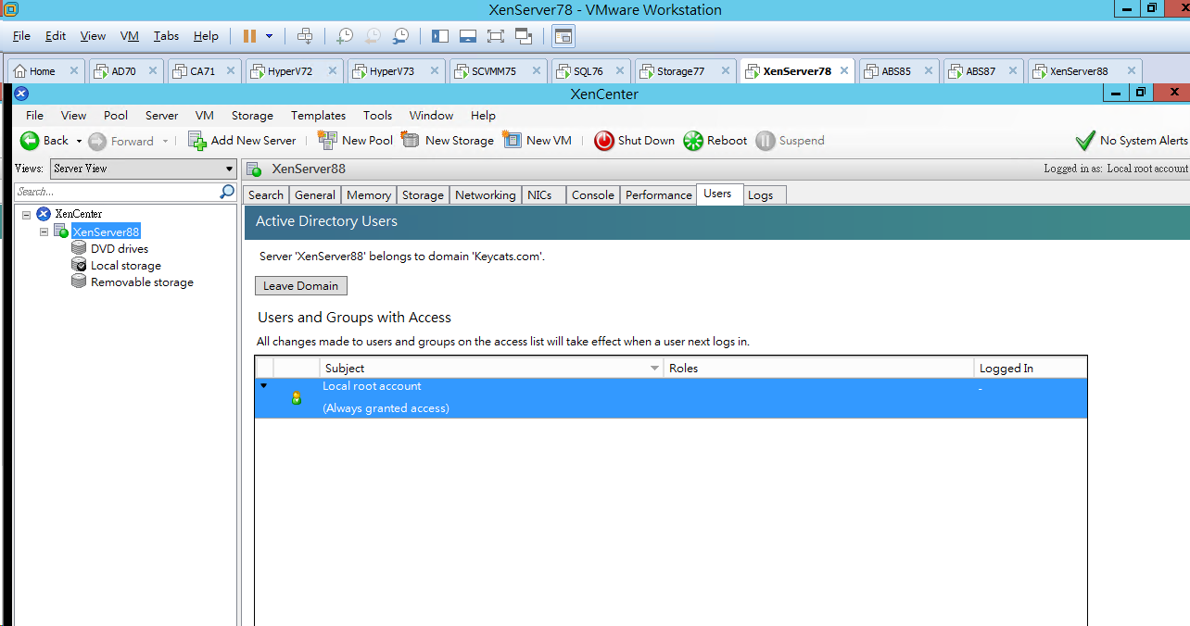The width and height of the screenshot is (1190, 626).
Task: Switch to the General tab
Action: 315,194
